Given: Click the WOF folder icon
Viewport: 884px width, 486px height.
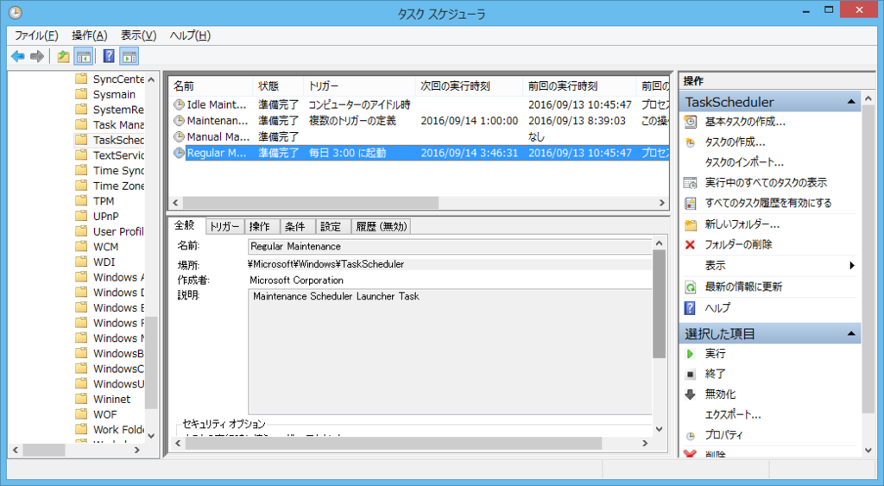Looking at the screenshot, I should (82, 413).
